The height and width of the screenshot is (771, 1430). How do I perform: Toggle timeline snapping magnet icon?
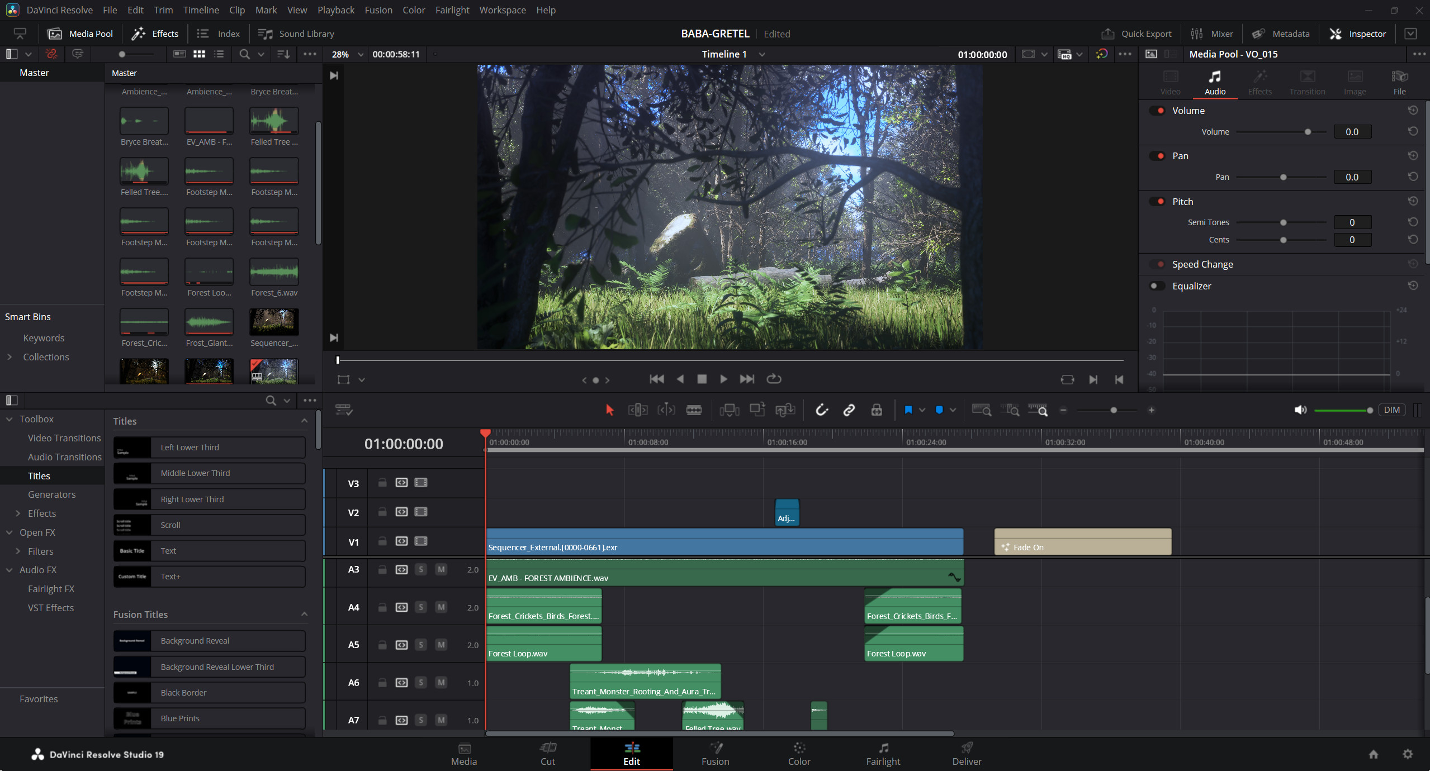pyautogui.click(x=821, y=410)
